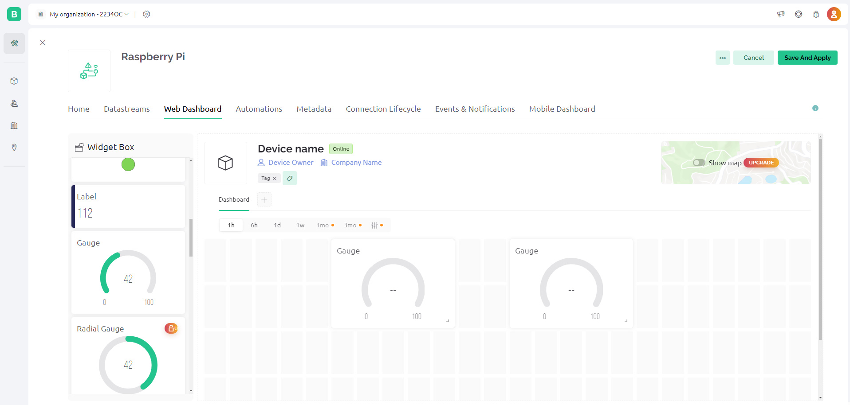Click the bug report icon
850x405 pixels.
(816, 14)
